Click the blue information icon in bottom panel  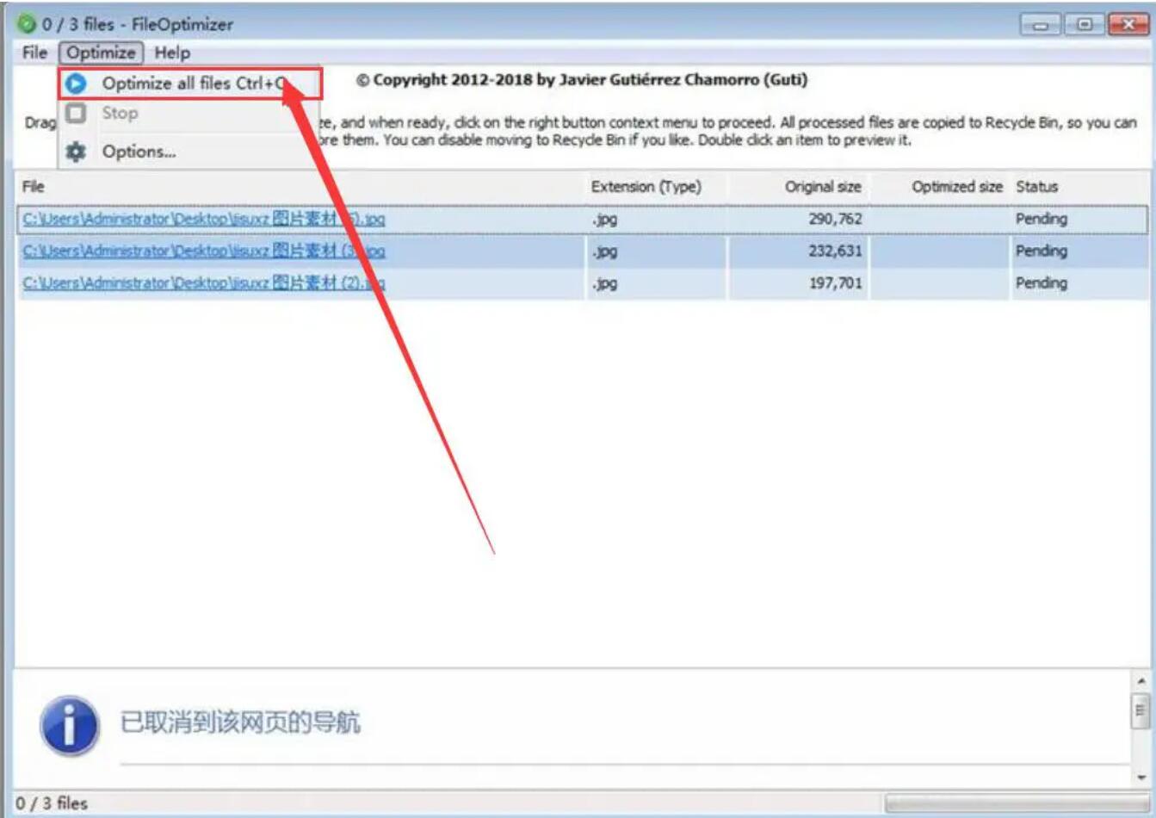[x=69, y=725]
